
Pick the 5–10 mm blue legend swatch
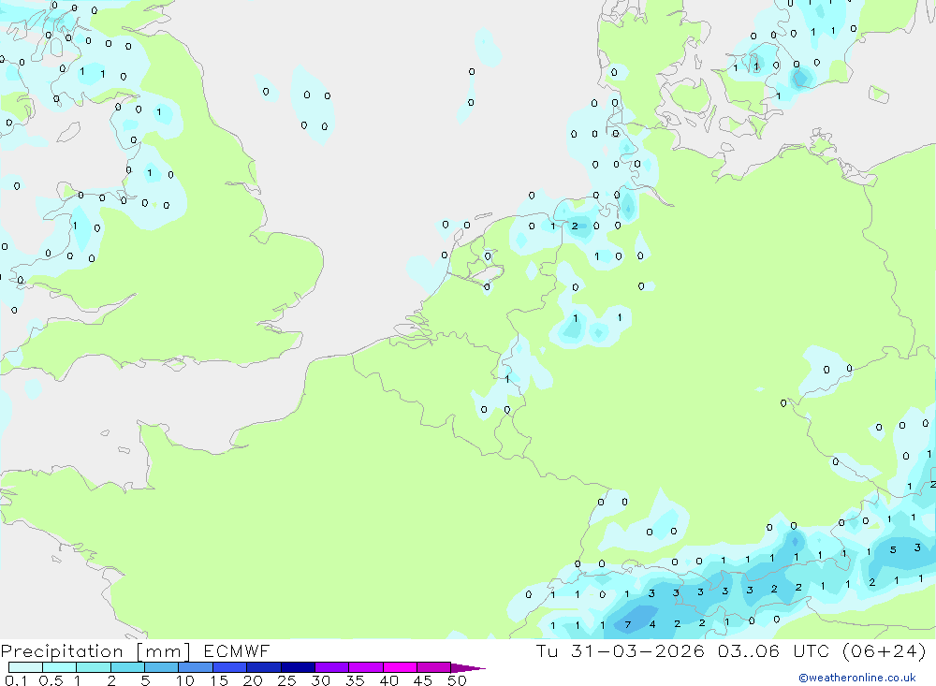[x=162, y=667]
